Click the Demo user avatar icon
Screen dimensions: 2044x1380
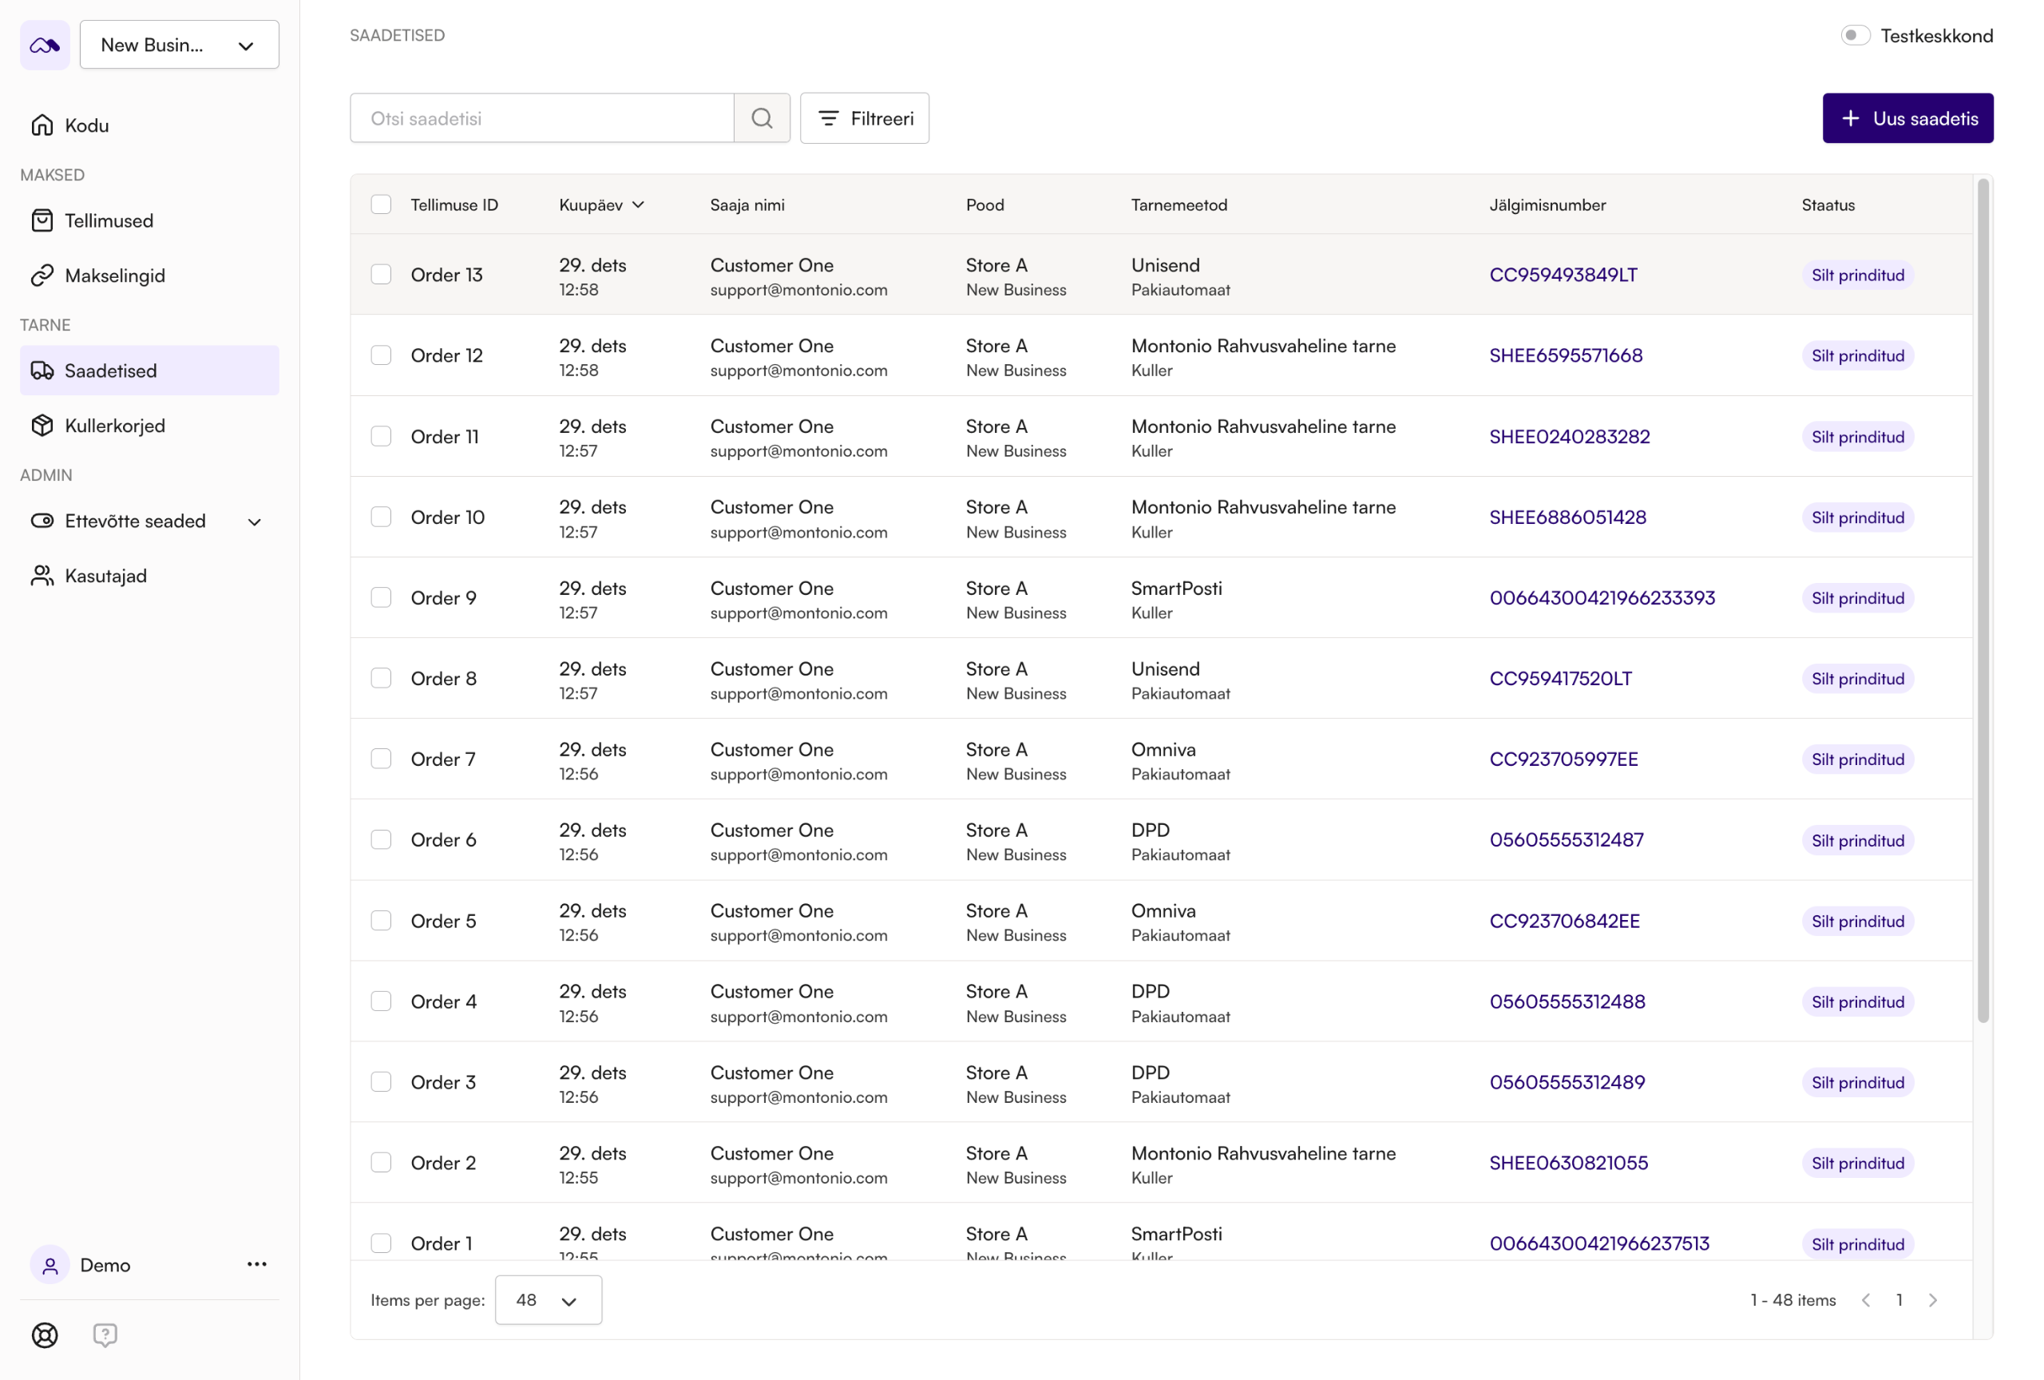coord(50,1265)
